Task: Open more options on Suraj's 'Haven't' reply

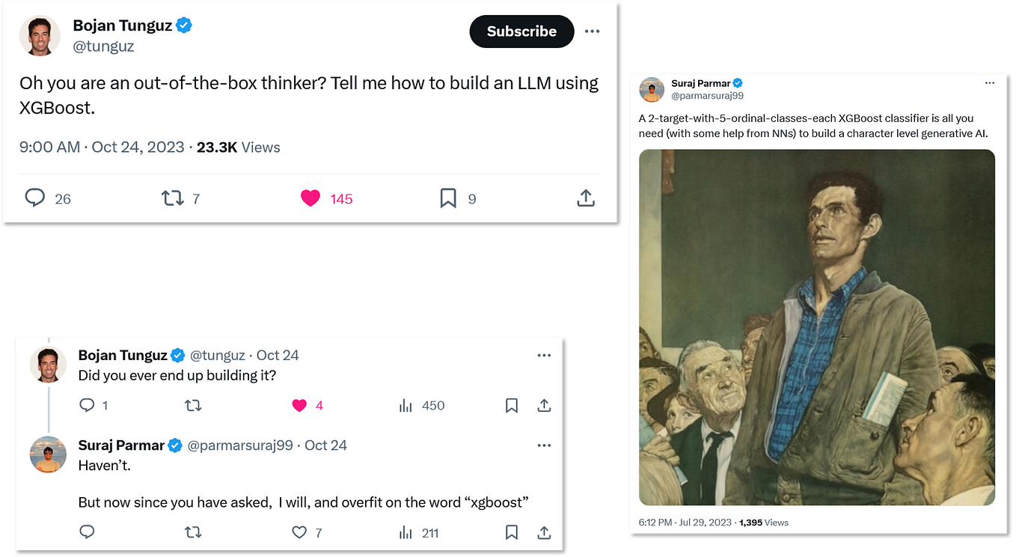Action: coord(544,445)
